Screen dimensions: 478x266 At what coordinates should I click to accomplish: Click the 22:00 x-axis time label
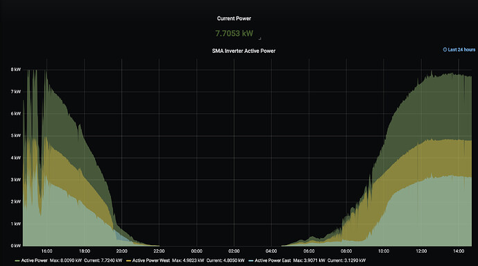[x=159, y=251]
